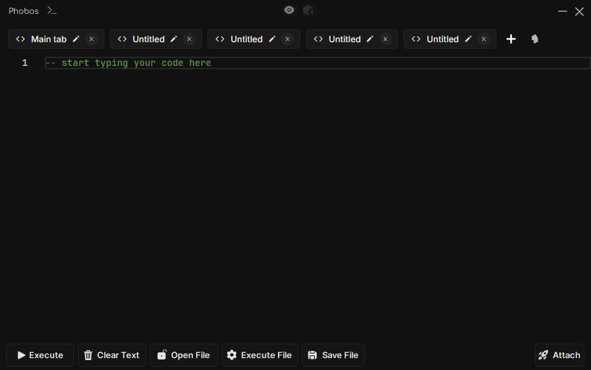The width and height of the screenshot is (591, 370).
Task: Click the pencil icon on the last Untitled tab
Action: (468, 39)
